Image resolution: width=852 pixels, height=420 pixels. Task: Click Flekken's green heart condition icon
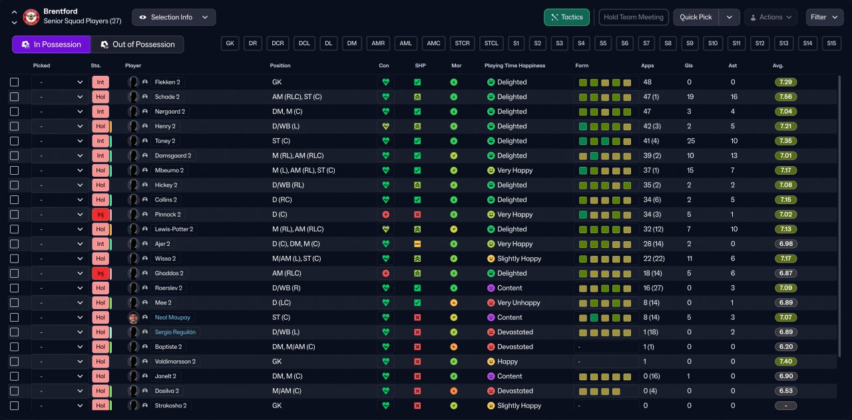coord(385,82)
